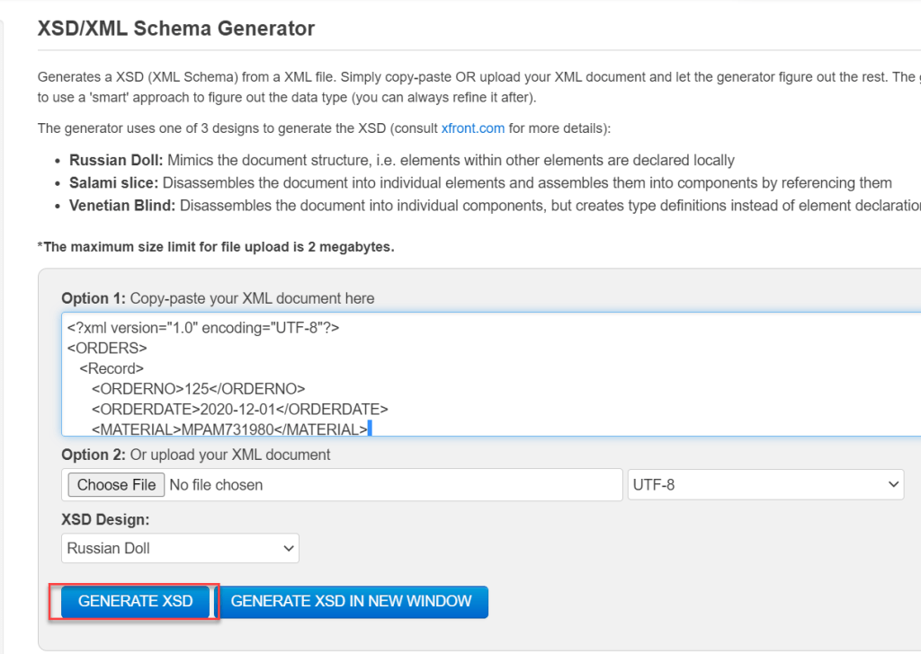The height and width of the screenshot is (654, 921).
Task: Click the 'No file chosen' text
Action: click(216, 485)
